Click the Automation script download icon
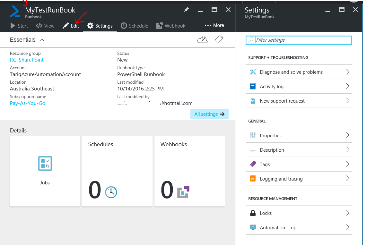 tap(253, 227)
